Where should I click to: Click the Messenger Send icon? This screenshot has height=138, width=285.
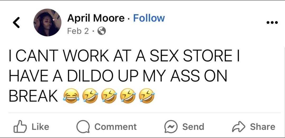tap(171, 127)
